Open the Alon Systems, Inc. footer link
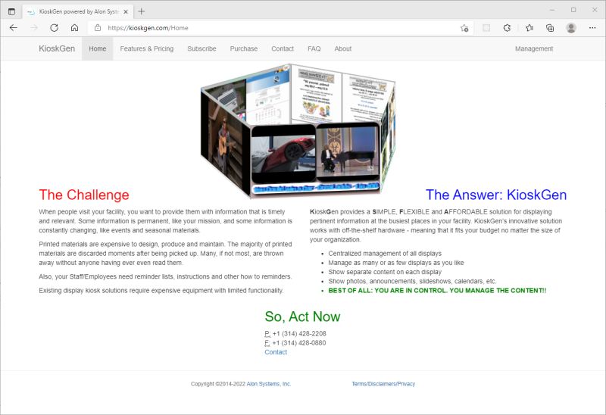 pyautogui.click(x=269, y=384)
